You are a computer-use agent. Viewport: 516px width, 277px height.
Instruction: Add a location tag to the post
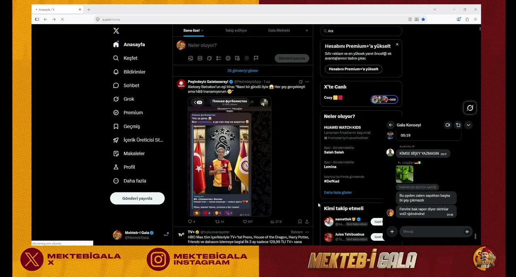pyautogui.click(x=247, y=58)
